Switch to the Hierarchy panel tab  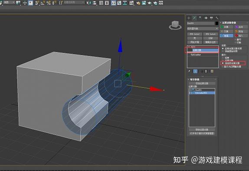click(200, 18)
